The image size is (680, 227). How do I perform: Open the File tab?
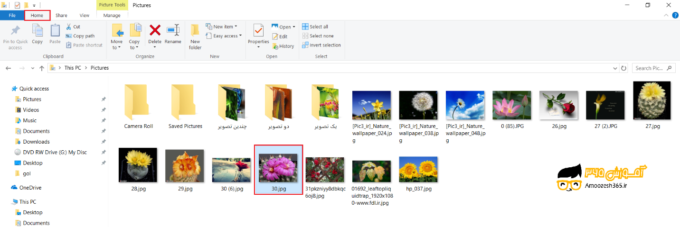click(x=12, y=15)
